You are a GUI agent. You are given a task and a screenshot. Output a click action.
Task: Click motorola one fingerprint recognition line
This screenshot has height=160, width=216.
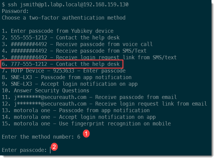click(x=86, y=124)
